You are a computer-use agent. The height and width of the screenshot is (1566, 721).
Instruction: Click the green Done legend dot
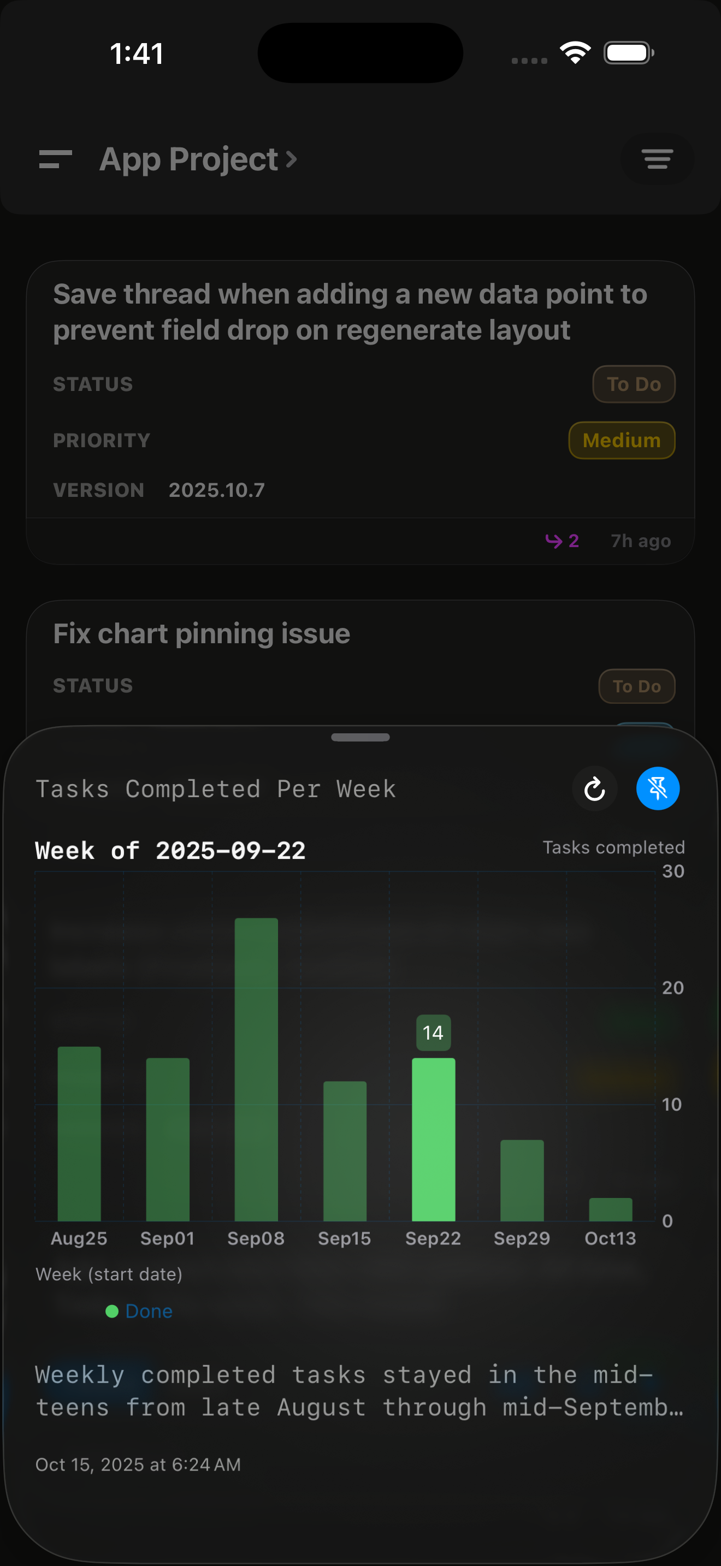(x=112, y=1312)
